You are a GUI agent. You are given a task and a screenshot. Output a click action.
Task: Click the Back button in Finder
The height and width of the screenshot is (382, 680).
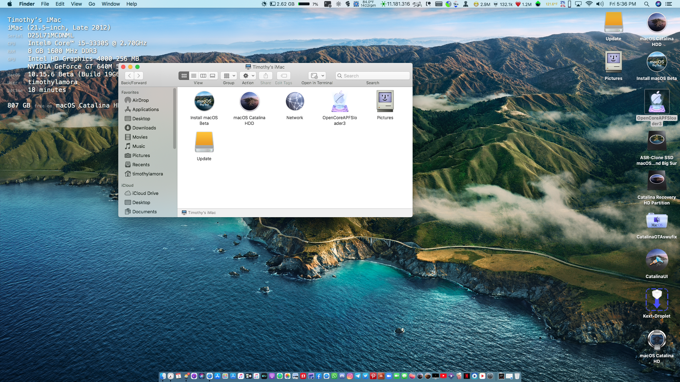pos(129,76)
